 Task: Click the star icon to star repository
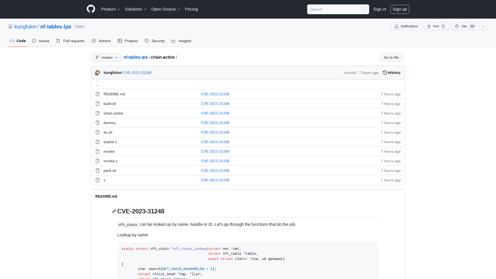(x=457, y=26)
